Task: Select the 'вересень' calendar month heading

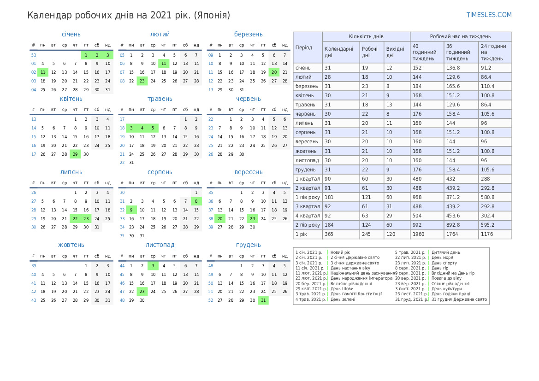Action: point(249,172)
